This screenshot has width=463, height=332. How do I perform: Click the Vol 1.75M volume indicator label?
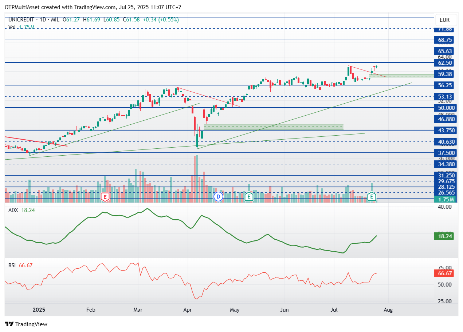[x=21, y=27]
